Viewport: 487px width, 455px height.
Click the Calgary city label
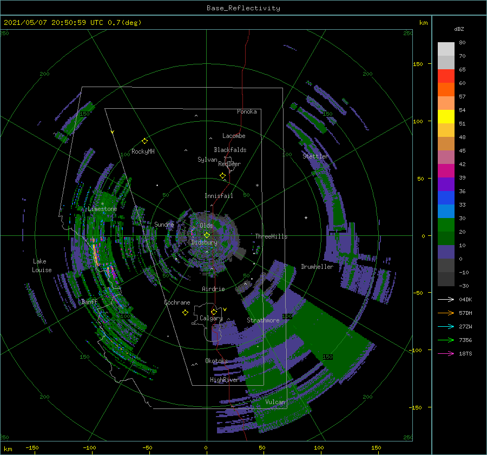click(x=211, y=318)
